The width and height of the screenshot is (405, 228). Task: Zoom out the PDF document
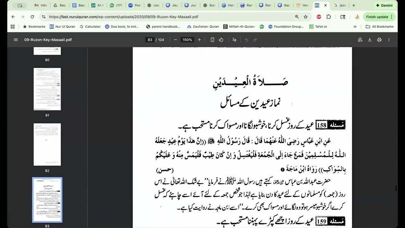[175, 40]
